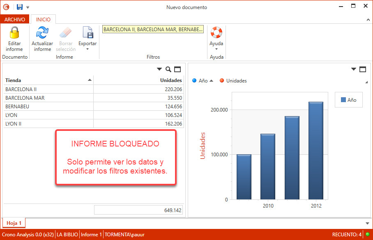Click the Filtros field showing BARCELONA II
The image size is (373, 240).
[152, 29]
